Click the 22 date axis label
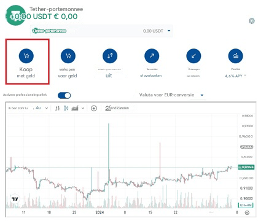This screenshot has width=258, height=221. click(x=176, y=212)
